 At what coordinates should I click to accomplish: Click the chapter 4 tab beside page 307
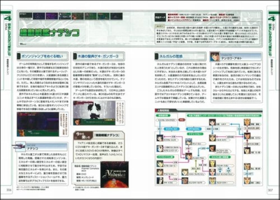pyautogui.click(x=272, y=18)
